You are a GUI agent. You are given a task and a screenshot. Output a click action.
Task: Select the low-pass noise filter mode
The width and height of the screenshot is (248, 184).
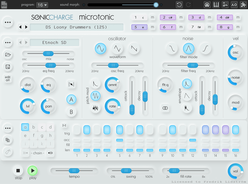point(172,49)
